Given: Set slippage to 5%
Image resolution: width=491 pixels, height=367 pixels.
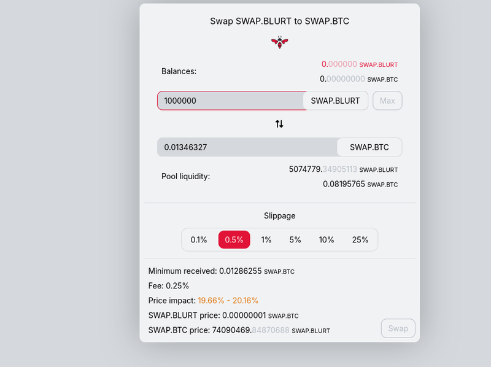Looking at the screenshot, I should click(295, 240).
